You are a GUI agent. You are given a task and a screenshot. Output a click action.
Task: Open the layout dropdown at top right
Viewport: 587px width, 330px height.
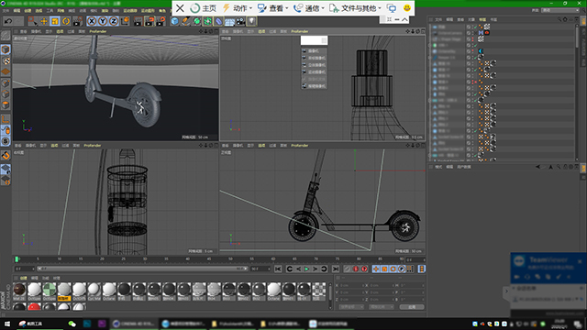pyautogui.click(x=560, y=10)
